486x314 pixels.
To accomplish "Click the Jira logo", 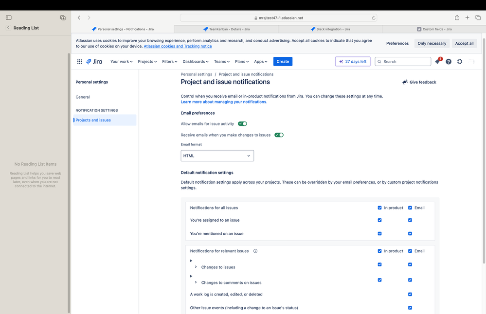I will pos(94,62).
